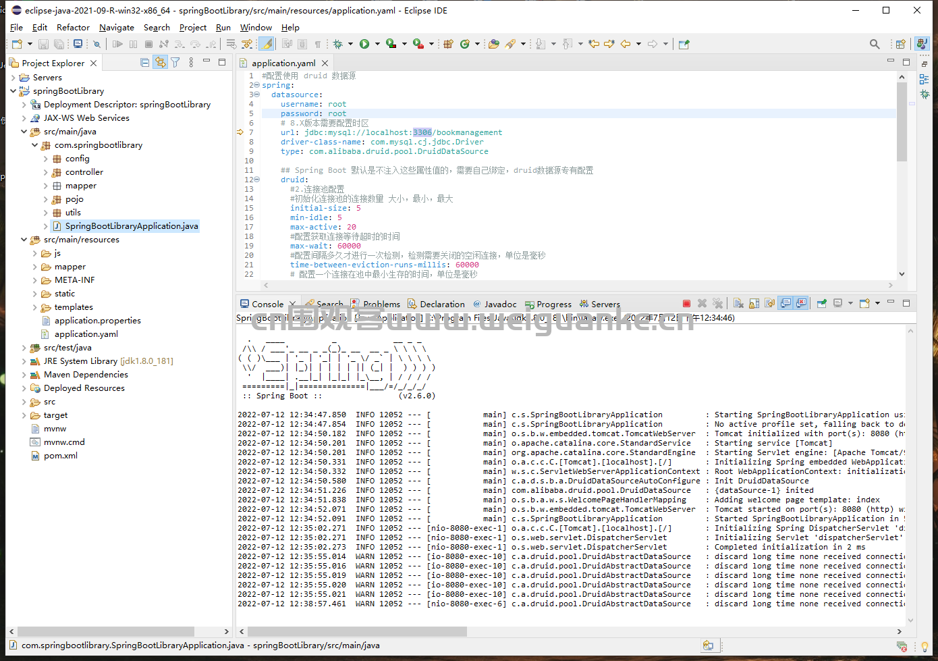Toggle Link with Editor in Project Explorer
This screenshot has width=938, height=661.
pyautogui.click(x=160, y=62)
